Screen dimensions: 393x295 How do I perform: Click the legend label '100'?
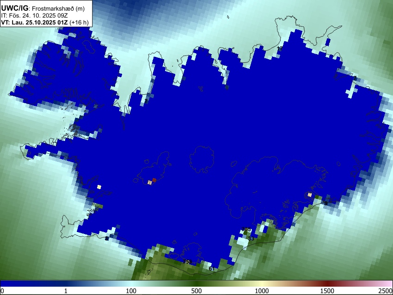[131, 291]
